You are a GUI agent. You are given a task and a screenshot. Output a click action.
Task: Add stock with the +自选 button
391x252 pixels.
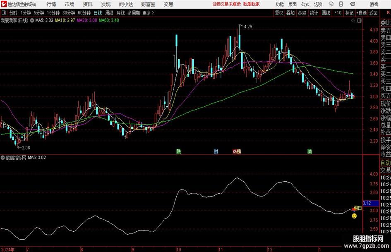tap(362, 13)
